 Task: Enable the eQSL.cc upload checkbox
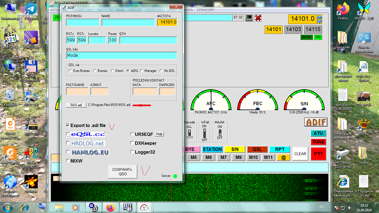pos(68,134)
